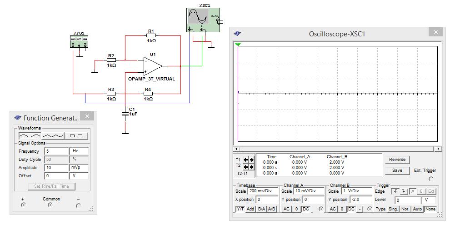Click the Channel B Scale 1 V/Div field
The width and height of the screenshot is (450, 225).
pos(355,191)
